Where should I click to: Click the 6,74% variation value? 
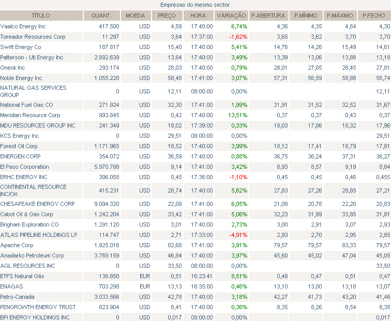point(239,26)
